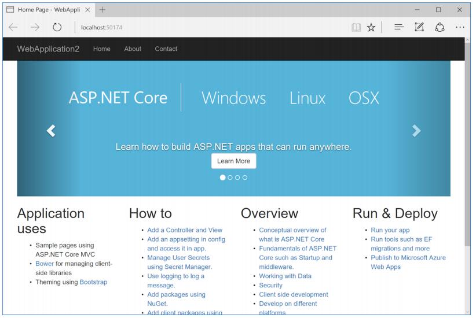Click the vertical page scrollbar thumb
This screenshot has height=318, width=476.
[x=468, y=145]
